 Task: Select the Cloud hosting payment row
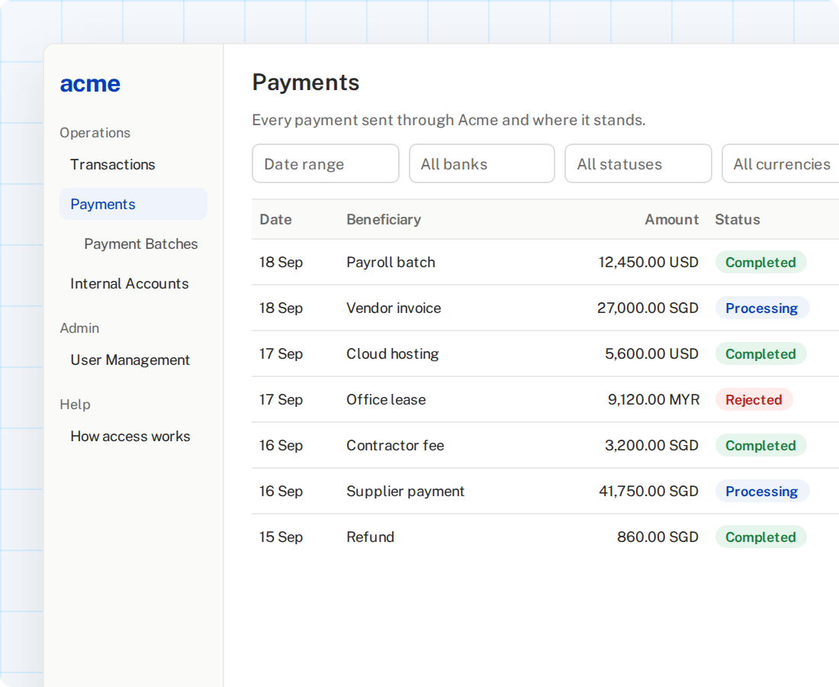pos(545,354)
